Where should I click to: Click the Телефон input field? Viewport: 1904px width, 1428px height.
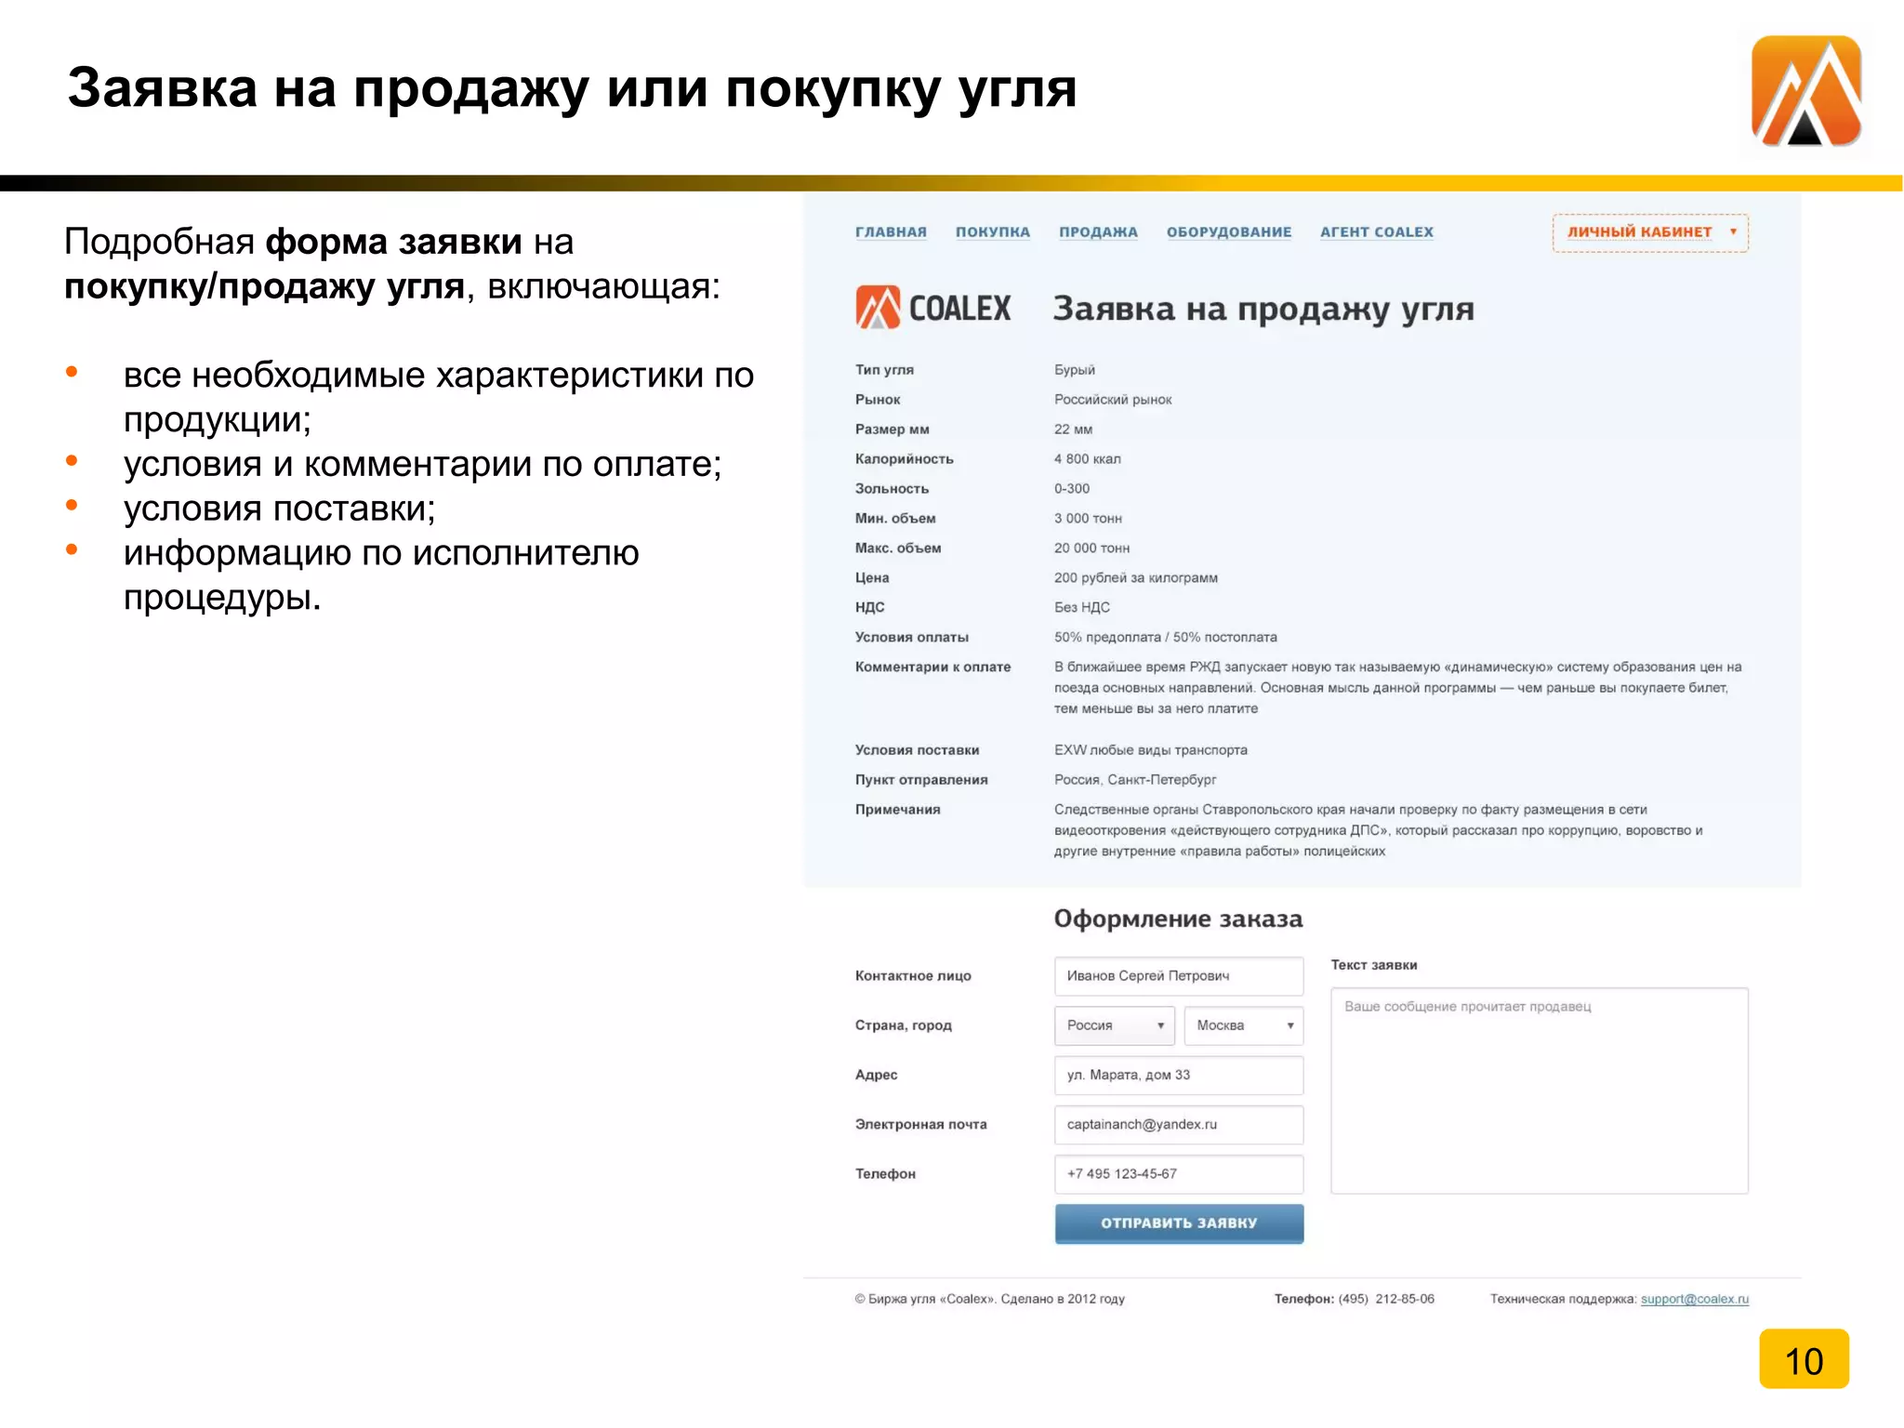(x=1179, y=1174)
